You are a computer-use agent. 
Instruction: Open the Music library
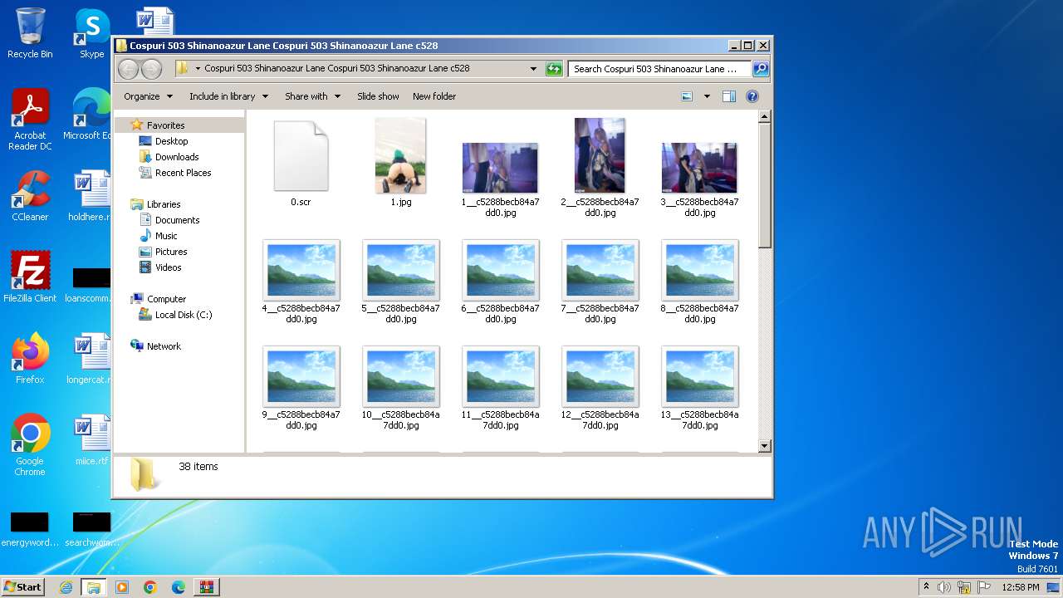pos(166,236)
